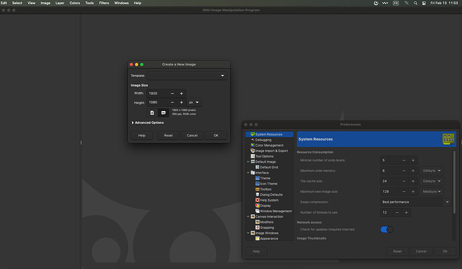Open the px unit dropdown
The image size is (462, 269).
pos(194,102)
